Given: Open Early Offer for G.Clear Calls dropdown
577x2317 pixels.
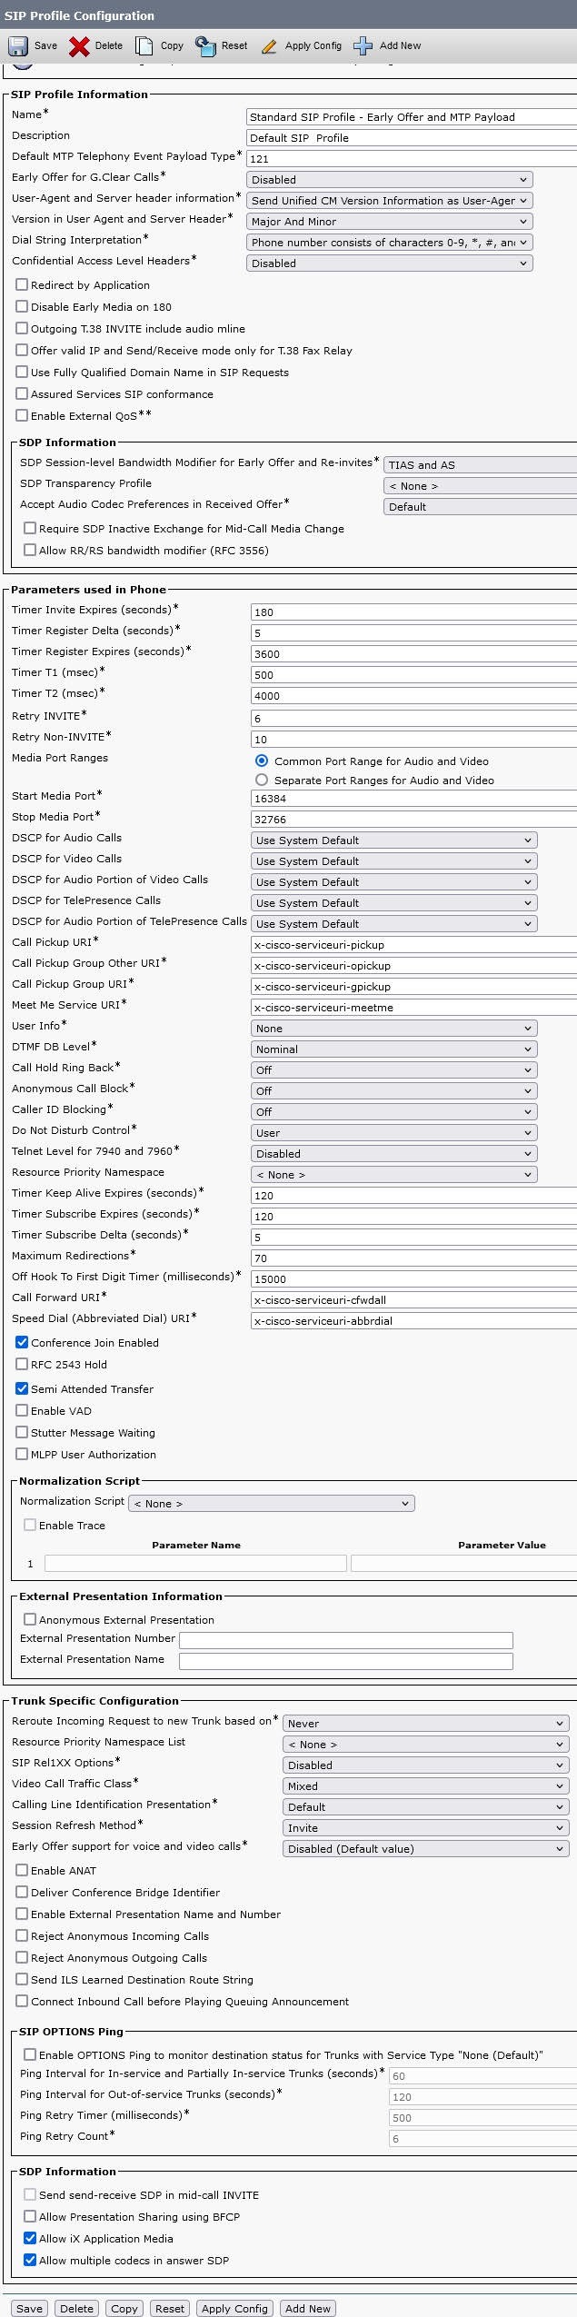Looking at the screenshot, I should point(389,180).
